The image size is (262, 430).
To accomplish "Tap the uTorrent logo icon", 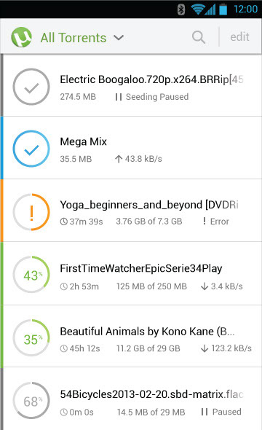I will [x=21, y=37].
